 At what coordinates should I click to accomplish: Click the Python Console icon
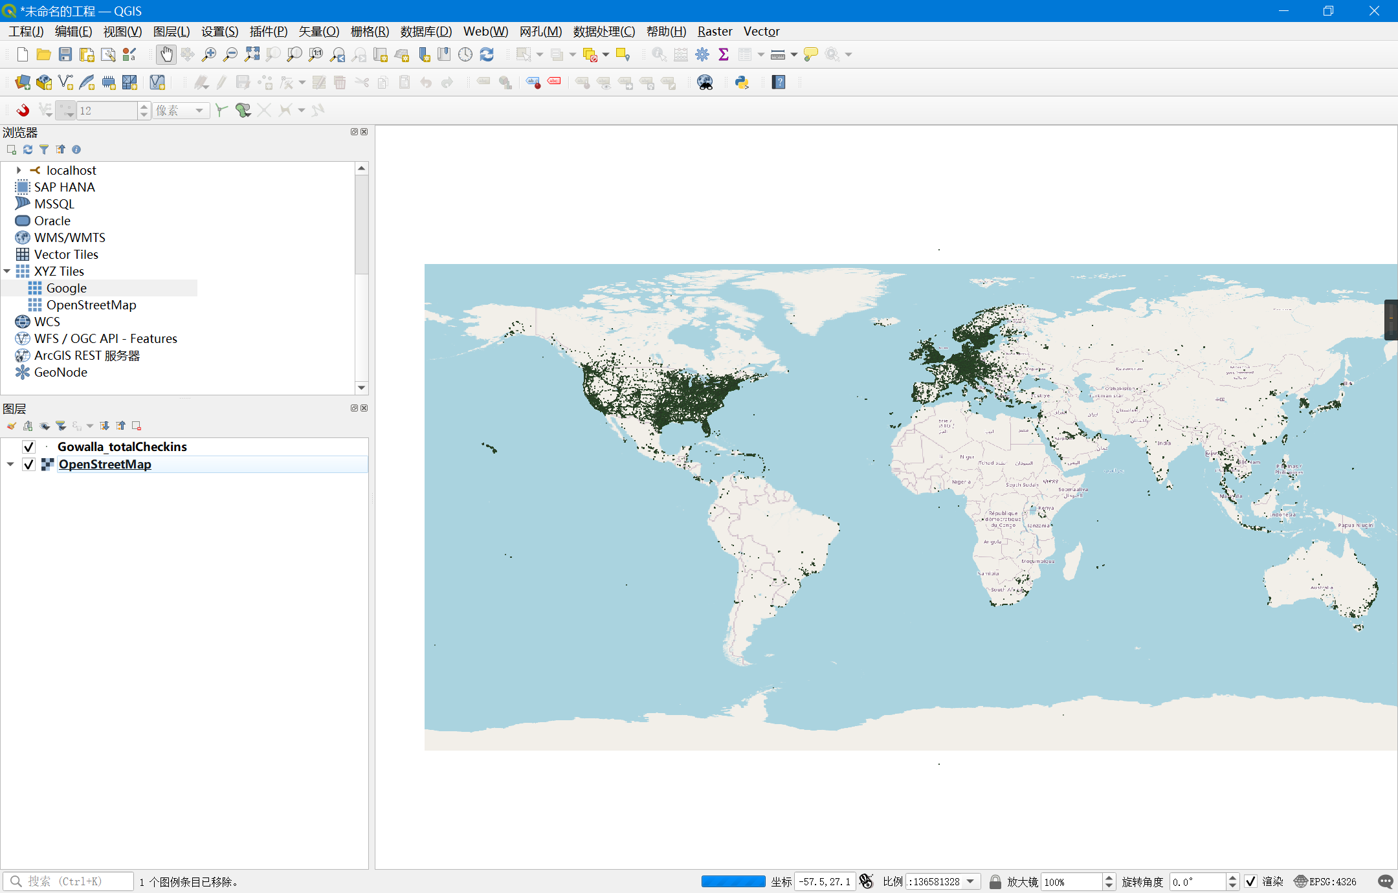(x=740, y=82)
